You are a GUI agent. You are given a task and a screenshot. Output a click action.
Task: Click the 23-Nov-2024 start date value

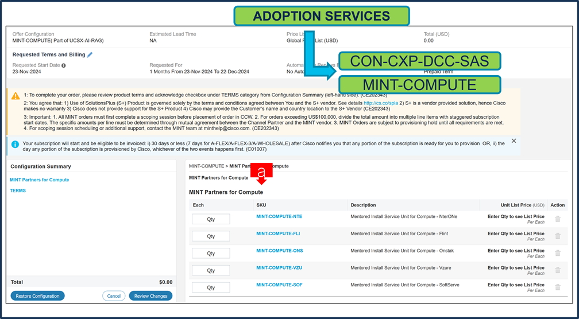click(x=26, y=72)
